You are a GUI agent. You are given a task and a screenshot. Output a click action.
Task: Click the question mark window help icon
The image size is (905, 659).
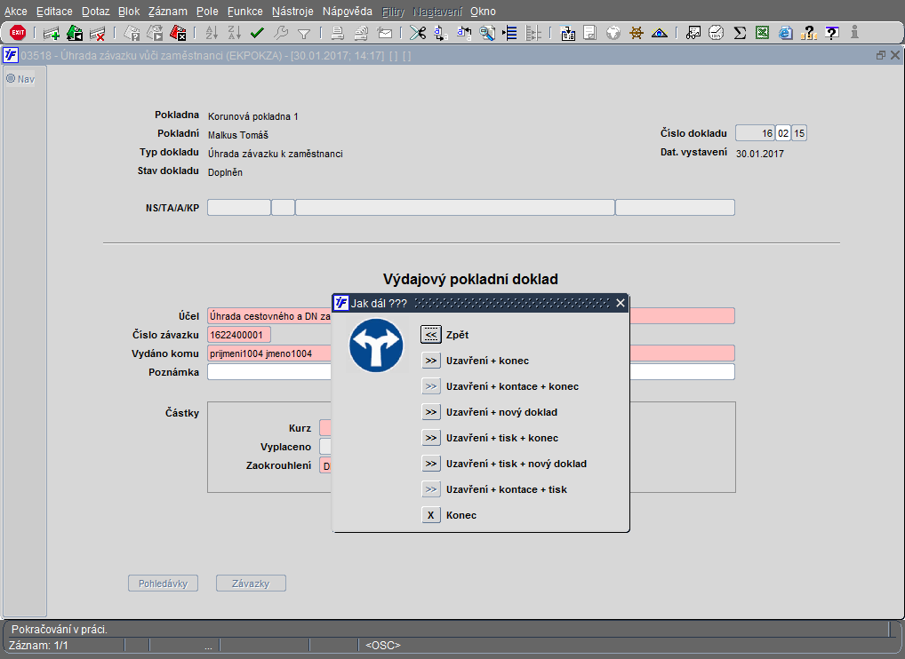click(x=832, y=34)
